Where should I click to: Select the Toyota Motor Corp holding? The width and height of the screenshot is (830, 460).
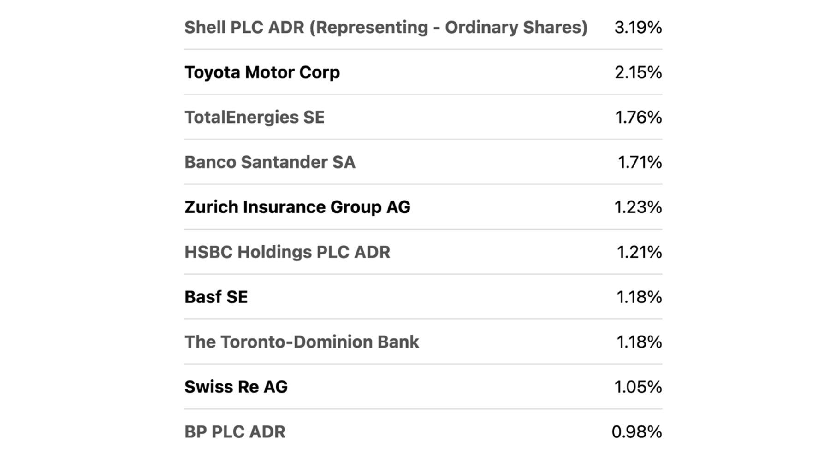click(x=262, y=72)
